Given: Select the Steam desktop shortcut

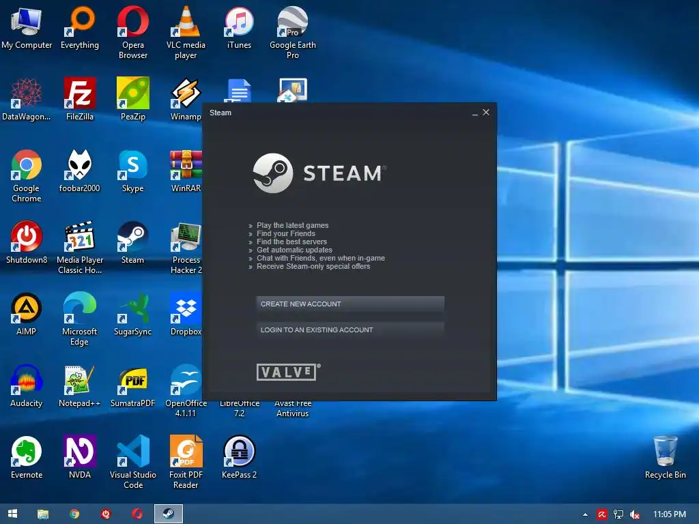Looking at the screenshot, I should point(133,243).
